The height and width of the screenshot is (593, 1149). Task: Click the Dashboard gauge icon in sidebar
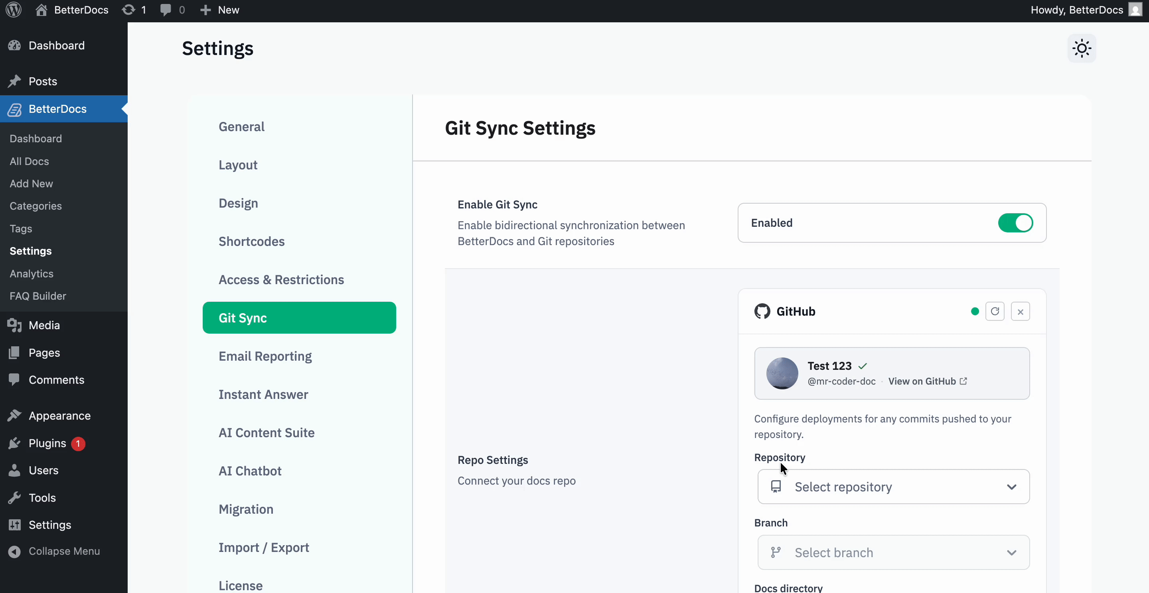pos(14,45)
